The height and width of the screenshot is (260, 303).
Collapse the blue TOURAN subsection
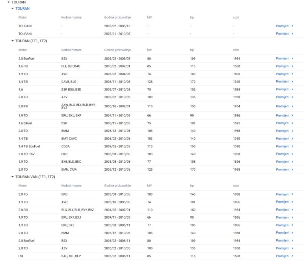12,9
